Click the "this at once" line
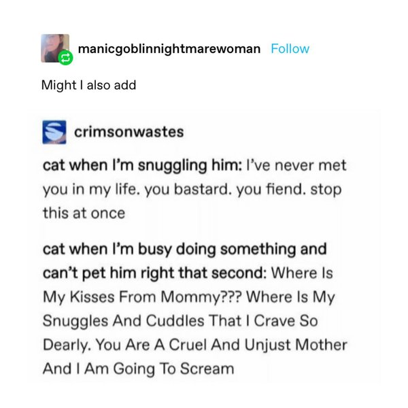 tap(84, 213)
